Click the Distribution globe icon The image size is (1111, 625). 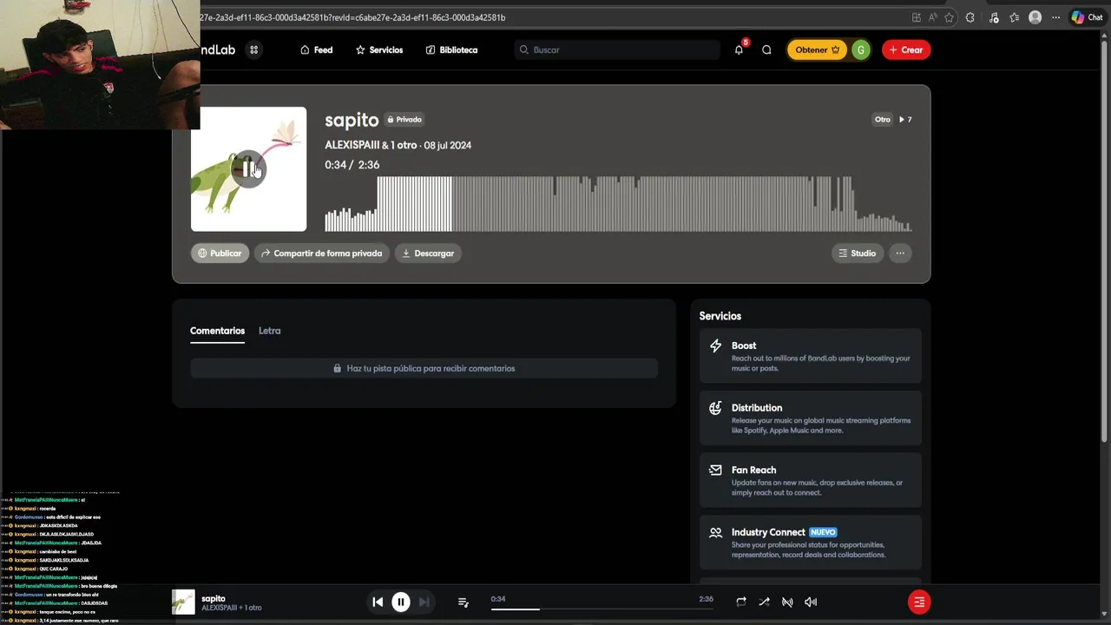(x=715, y=408)
